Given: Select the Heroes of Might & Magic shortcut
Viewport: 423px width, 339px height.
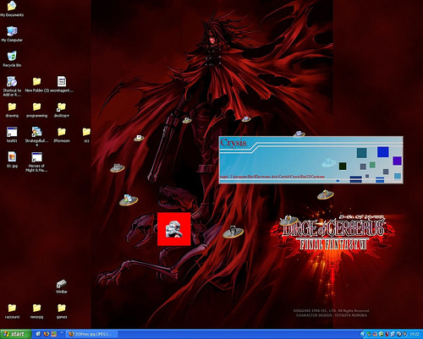Looking at the screenshot, I should click(x=36, y=161).
